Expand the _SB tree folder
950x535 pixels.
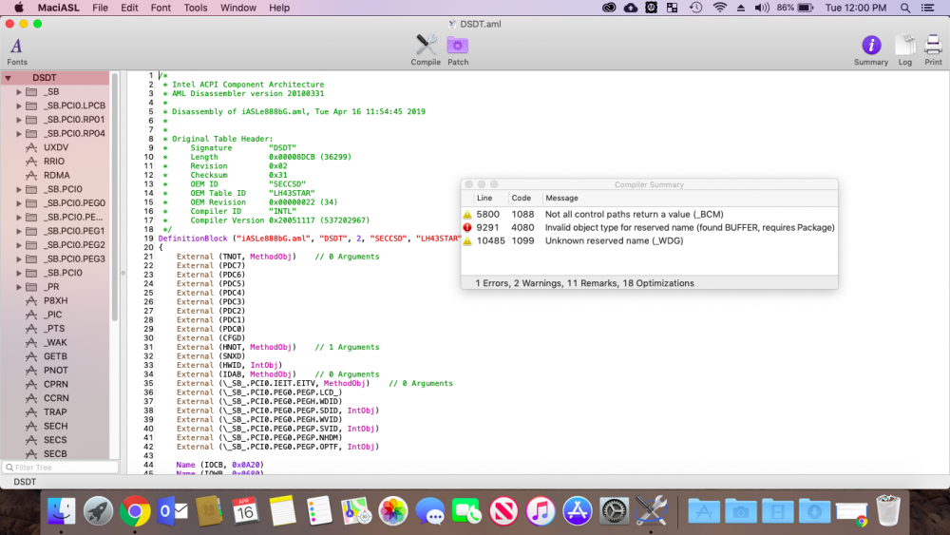coord(19,92)
